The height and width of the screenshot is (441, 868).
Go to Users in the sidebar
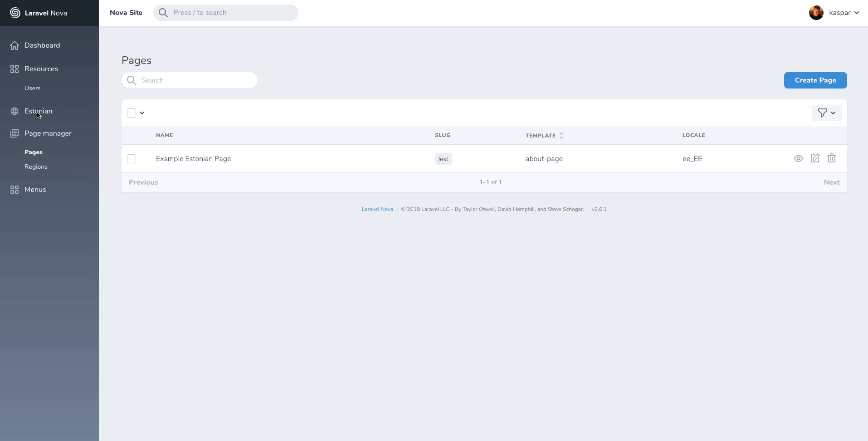click(32, 88)
